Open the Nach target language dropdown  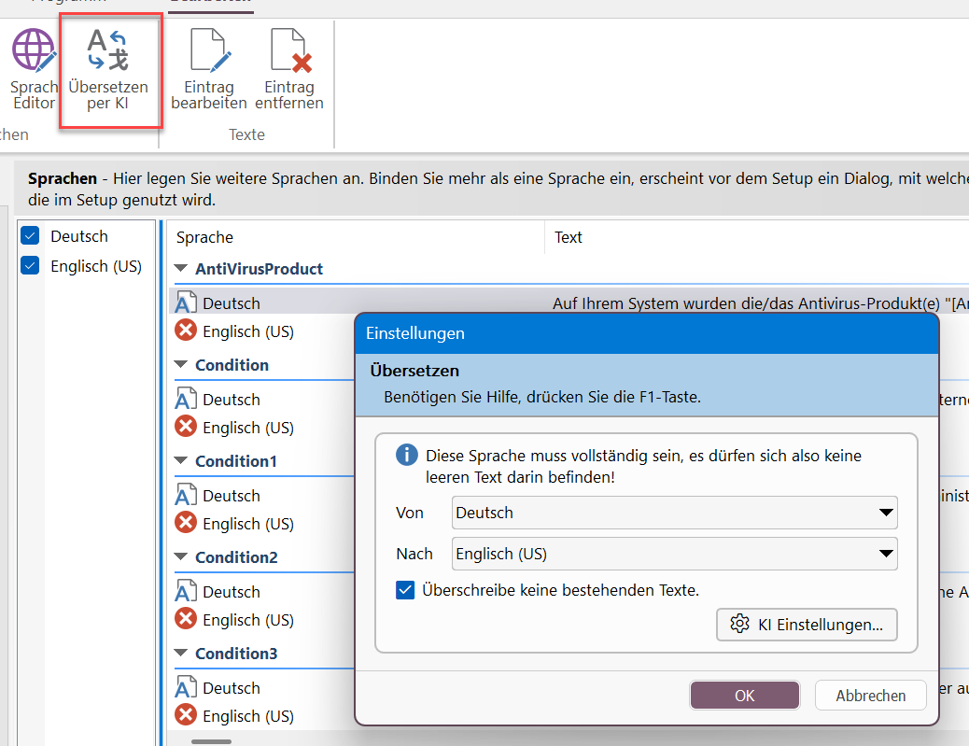(674, 554)
